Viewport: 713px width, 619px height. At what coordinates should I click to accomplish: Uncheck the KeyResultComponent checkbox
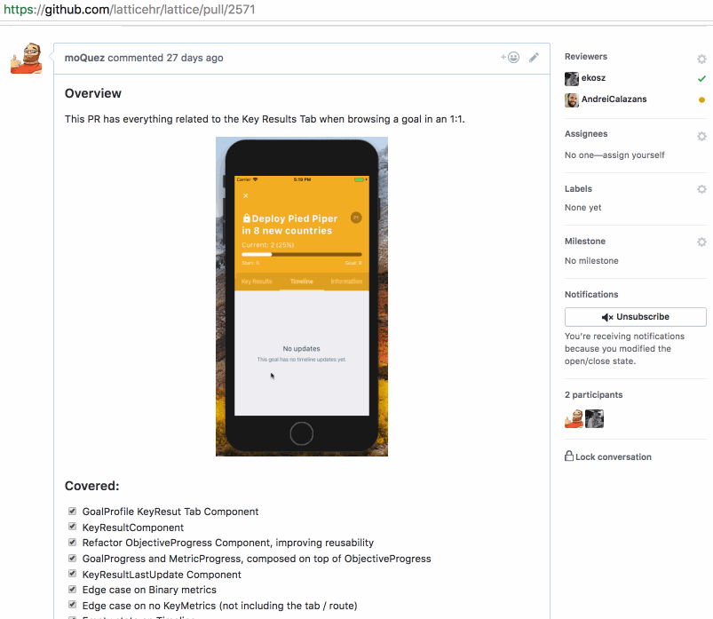click(72, 528)
